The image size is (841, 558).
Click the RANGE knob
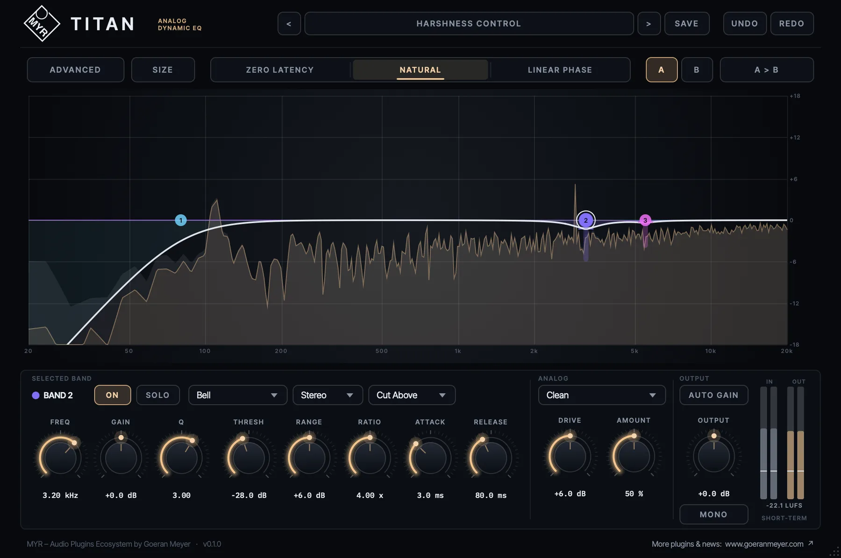pos(309,458)
